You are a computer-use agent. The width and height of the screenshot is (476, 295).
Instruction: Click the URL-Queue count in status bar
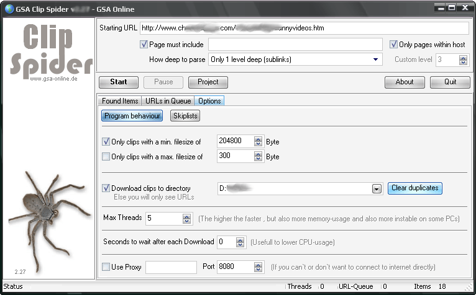click(385, 286)
